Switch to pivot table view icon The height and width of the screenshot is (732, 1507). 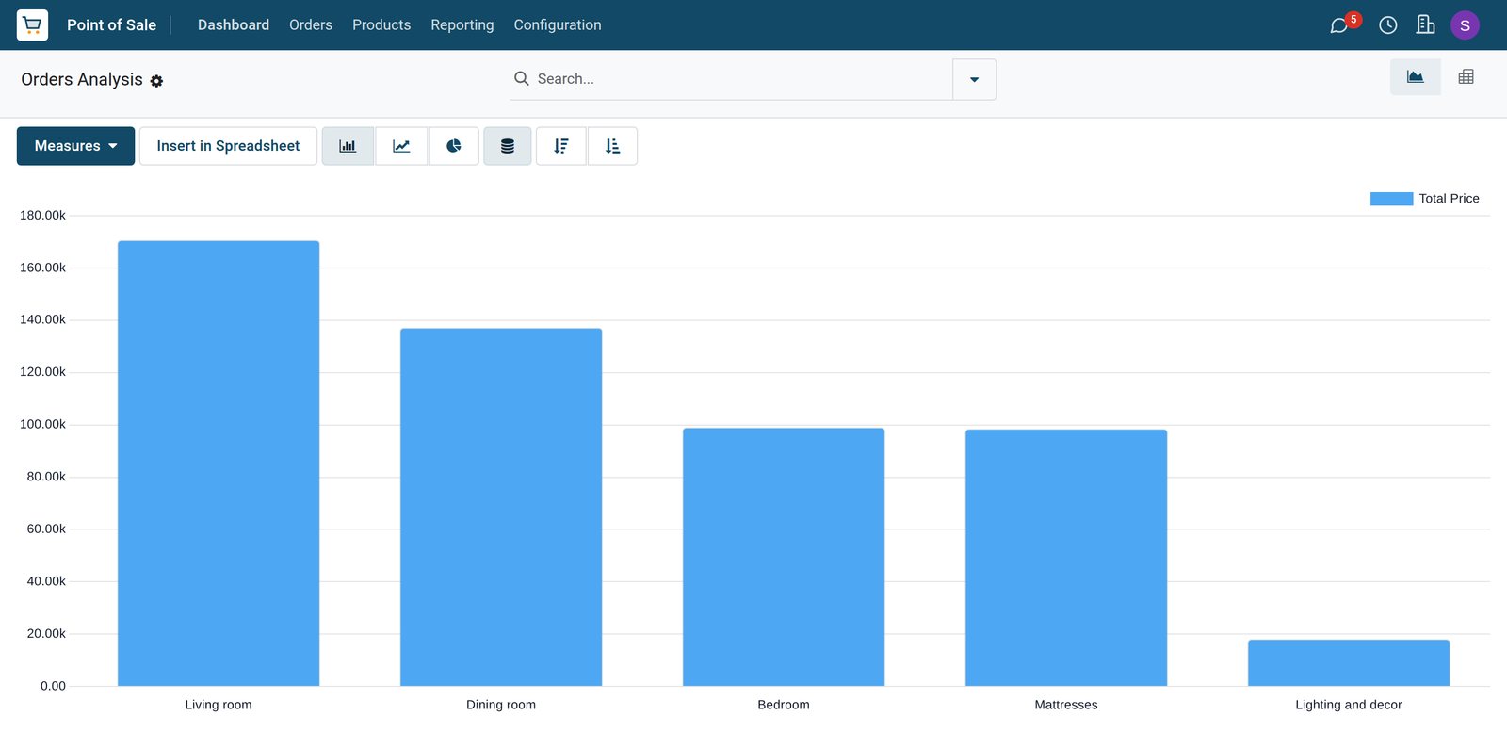pos(1466,77)
